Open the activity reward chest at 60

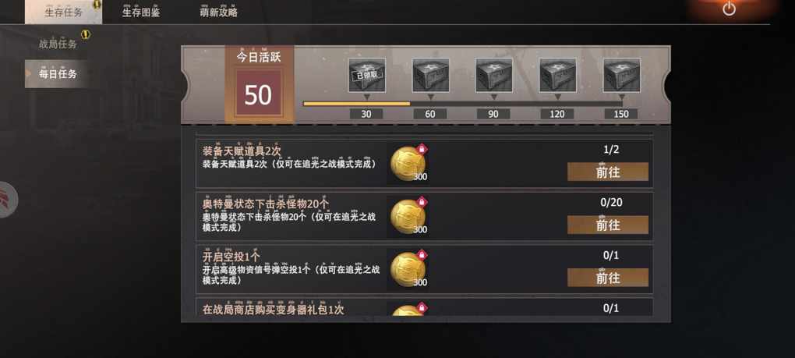click(430, 75)
